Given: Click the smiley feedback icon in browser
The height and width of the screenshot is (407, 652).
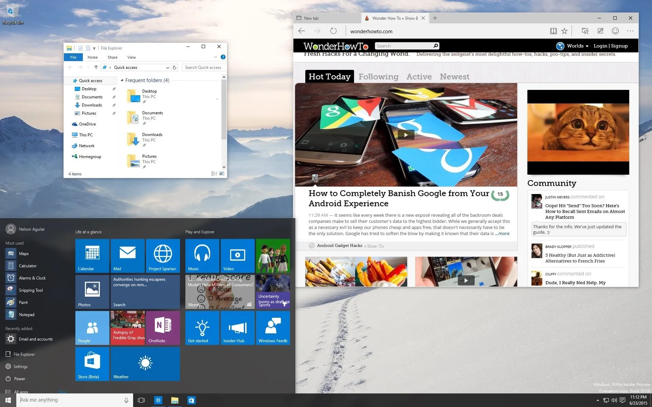Looking at the screenshot, I should pos(615,31).
